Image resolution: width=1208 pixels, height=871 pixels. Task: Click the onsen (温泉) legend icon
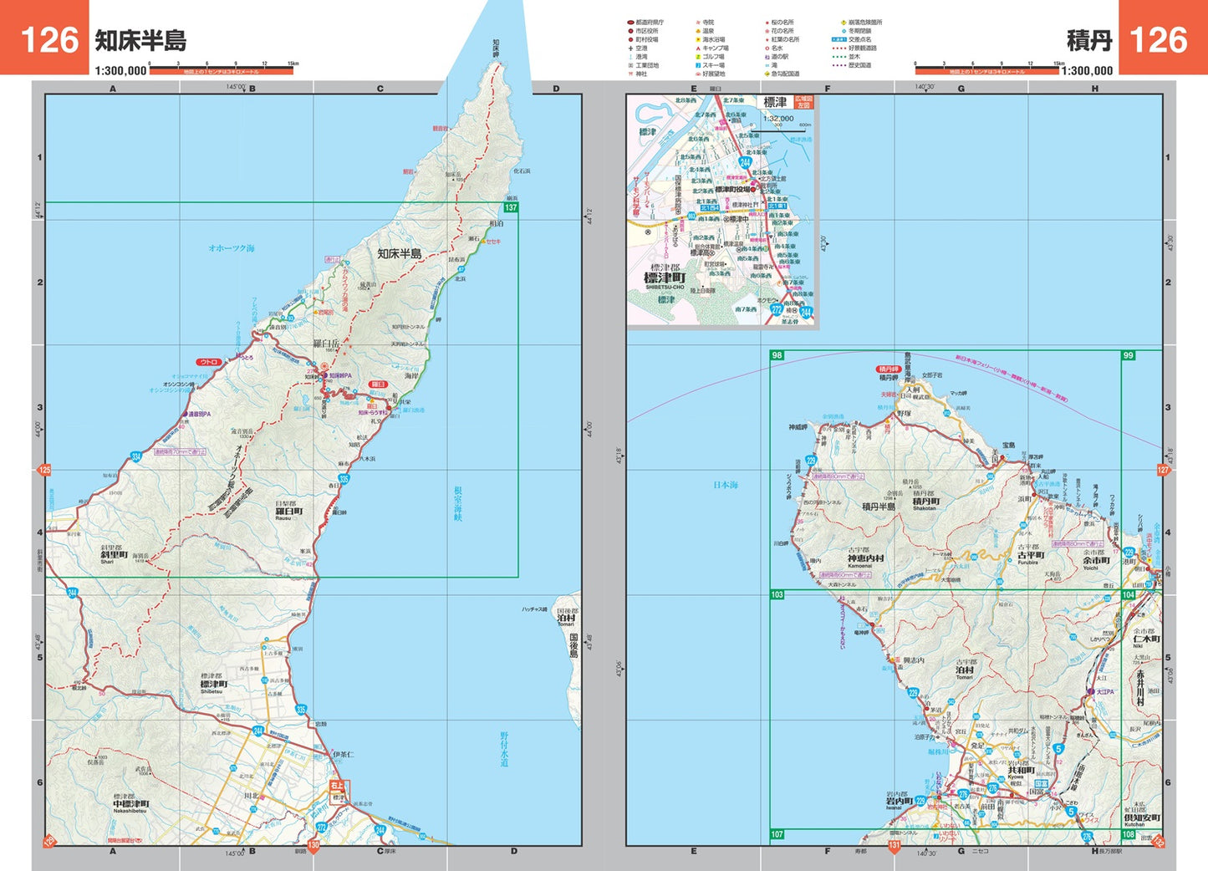point(697,31)
